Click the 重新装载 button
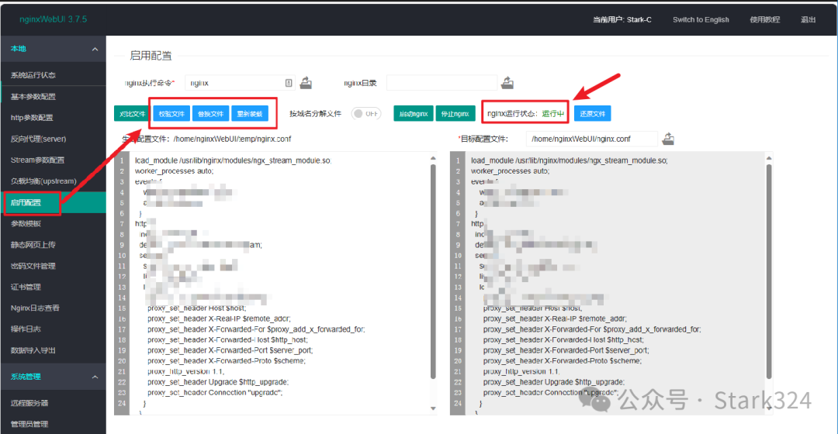The width and height of the screenshot is (838, 434). 249,114
